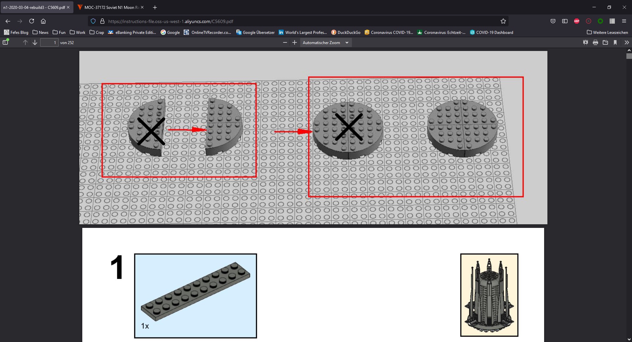
Task: Toggle the PDF viewer sidebar
Action: pyautogui.click(x=6, y=42)
